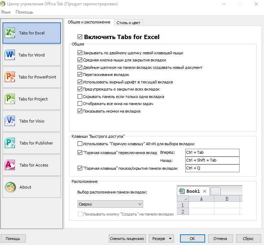The width and height of the screenshot is (264, 245).
Task: Uncheck 'Предупреждать о закрытии всех вкладок'
Action: (80, 89)
